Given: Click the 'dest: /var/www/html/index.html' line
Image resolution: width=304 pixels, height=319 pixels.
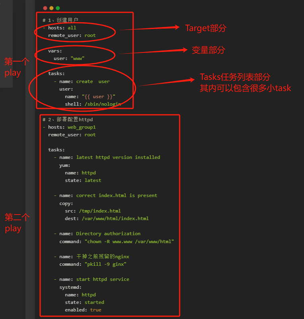Looking at the screenshot, I should pos(106,218).
